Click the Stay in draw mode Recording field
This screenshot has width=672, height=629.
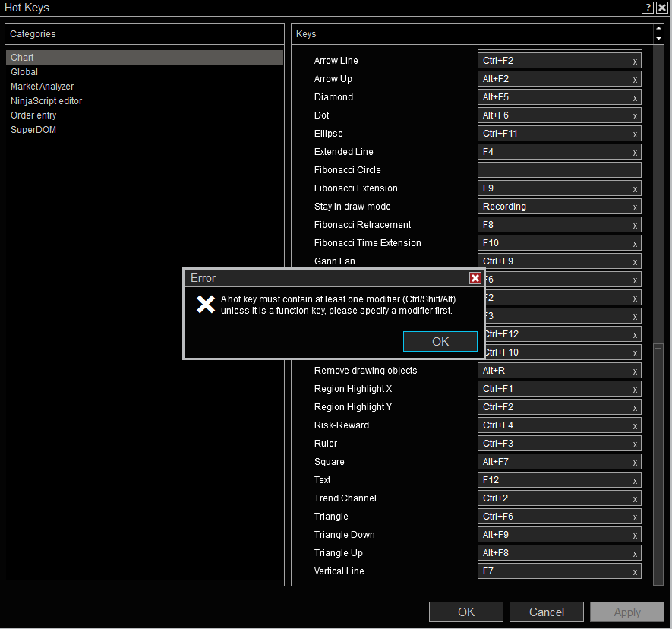pyautogui.click(x=560, y=206)
